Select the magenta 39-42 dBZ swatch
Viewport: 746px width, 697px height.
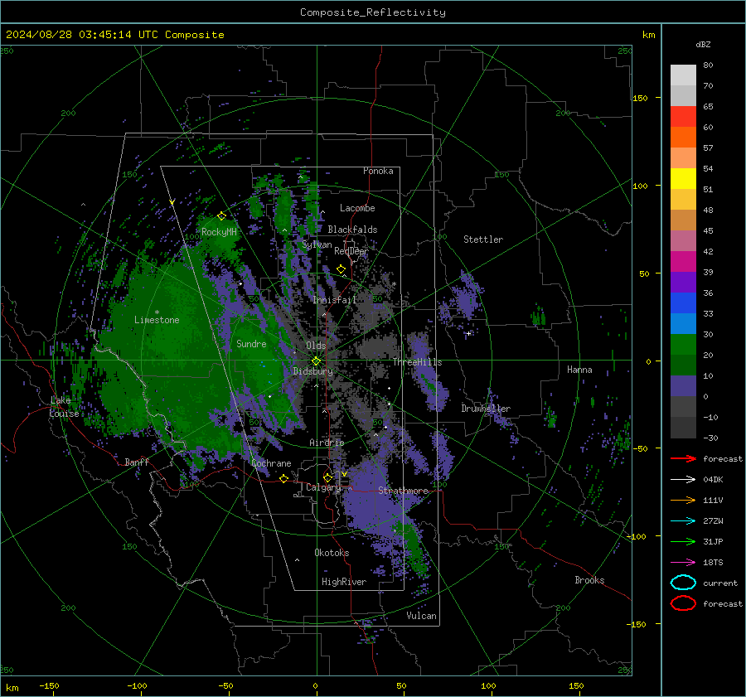point(683,262)
